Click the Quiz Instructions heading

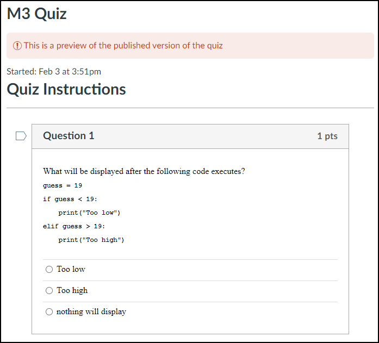[x=66, y=89]
